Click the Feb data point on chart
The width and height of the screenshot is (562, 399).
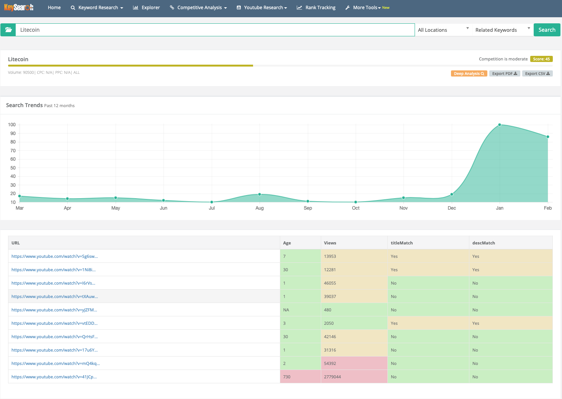pyautogui.click(x=548, y=137)
